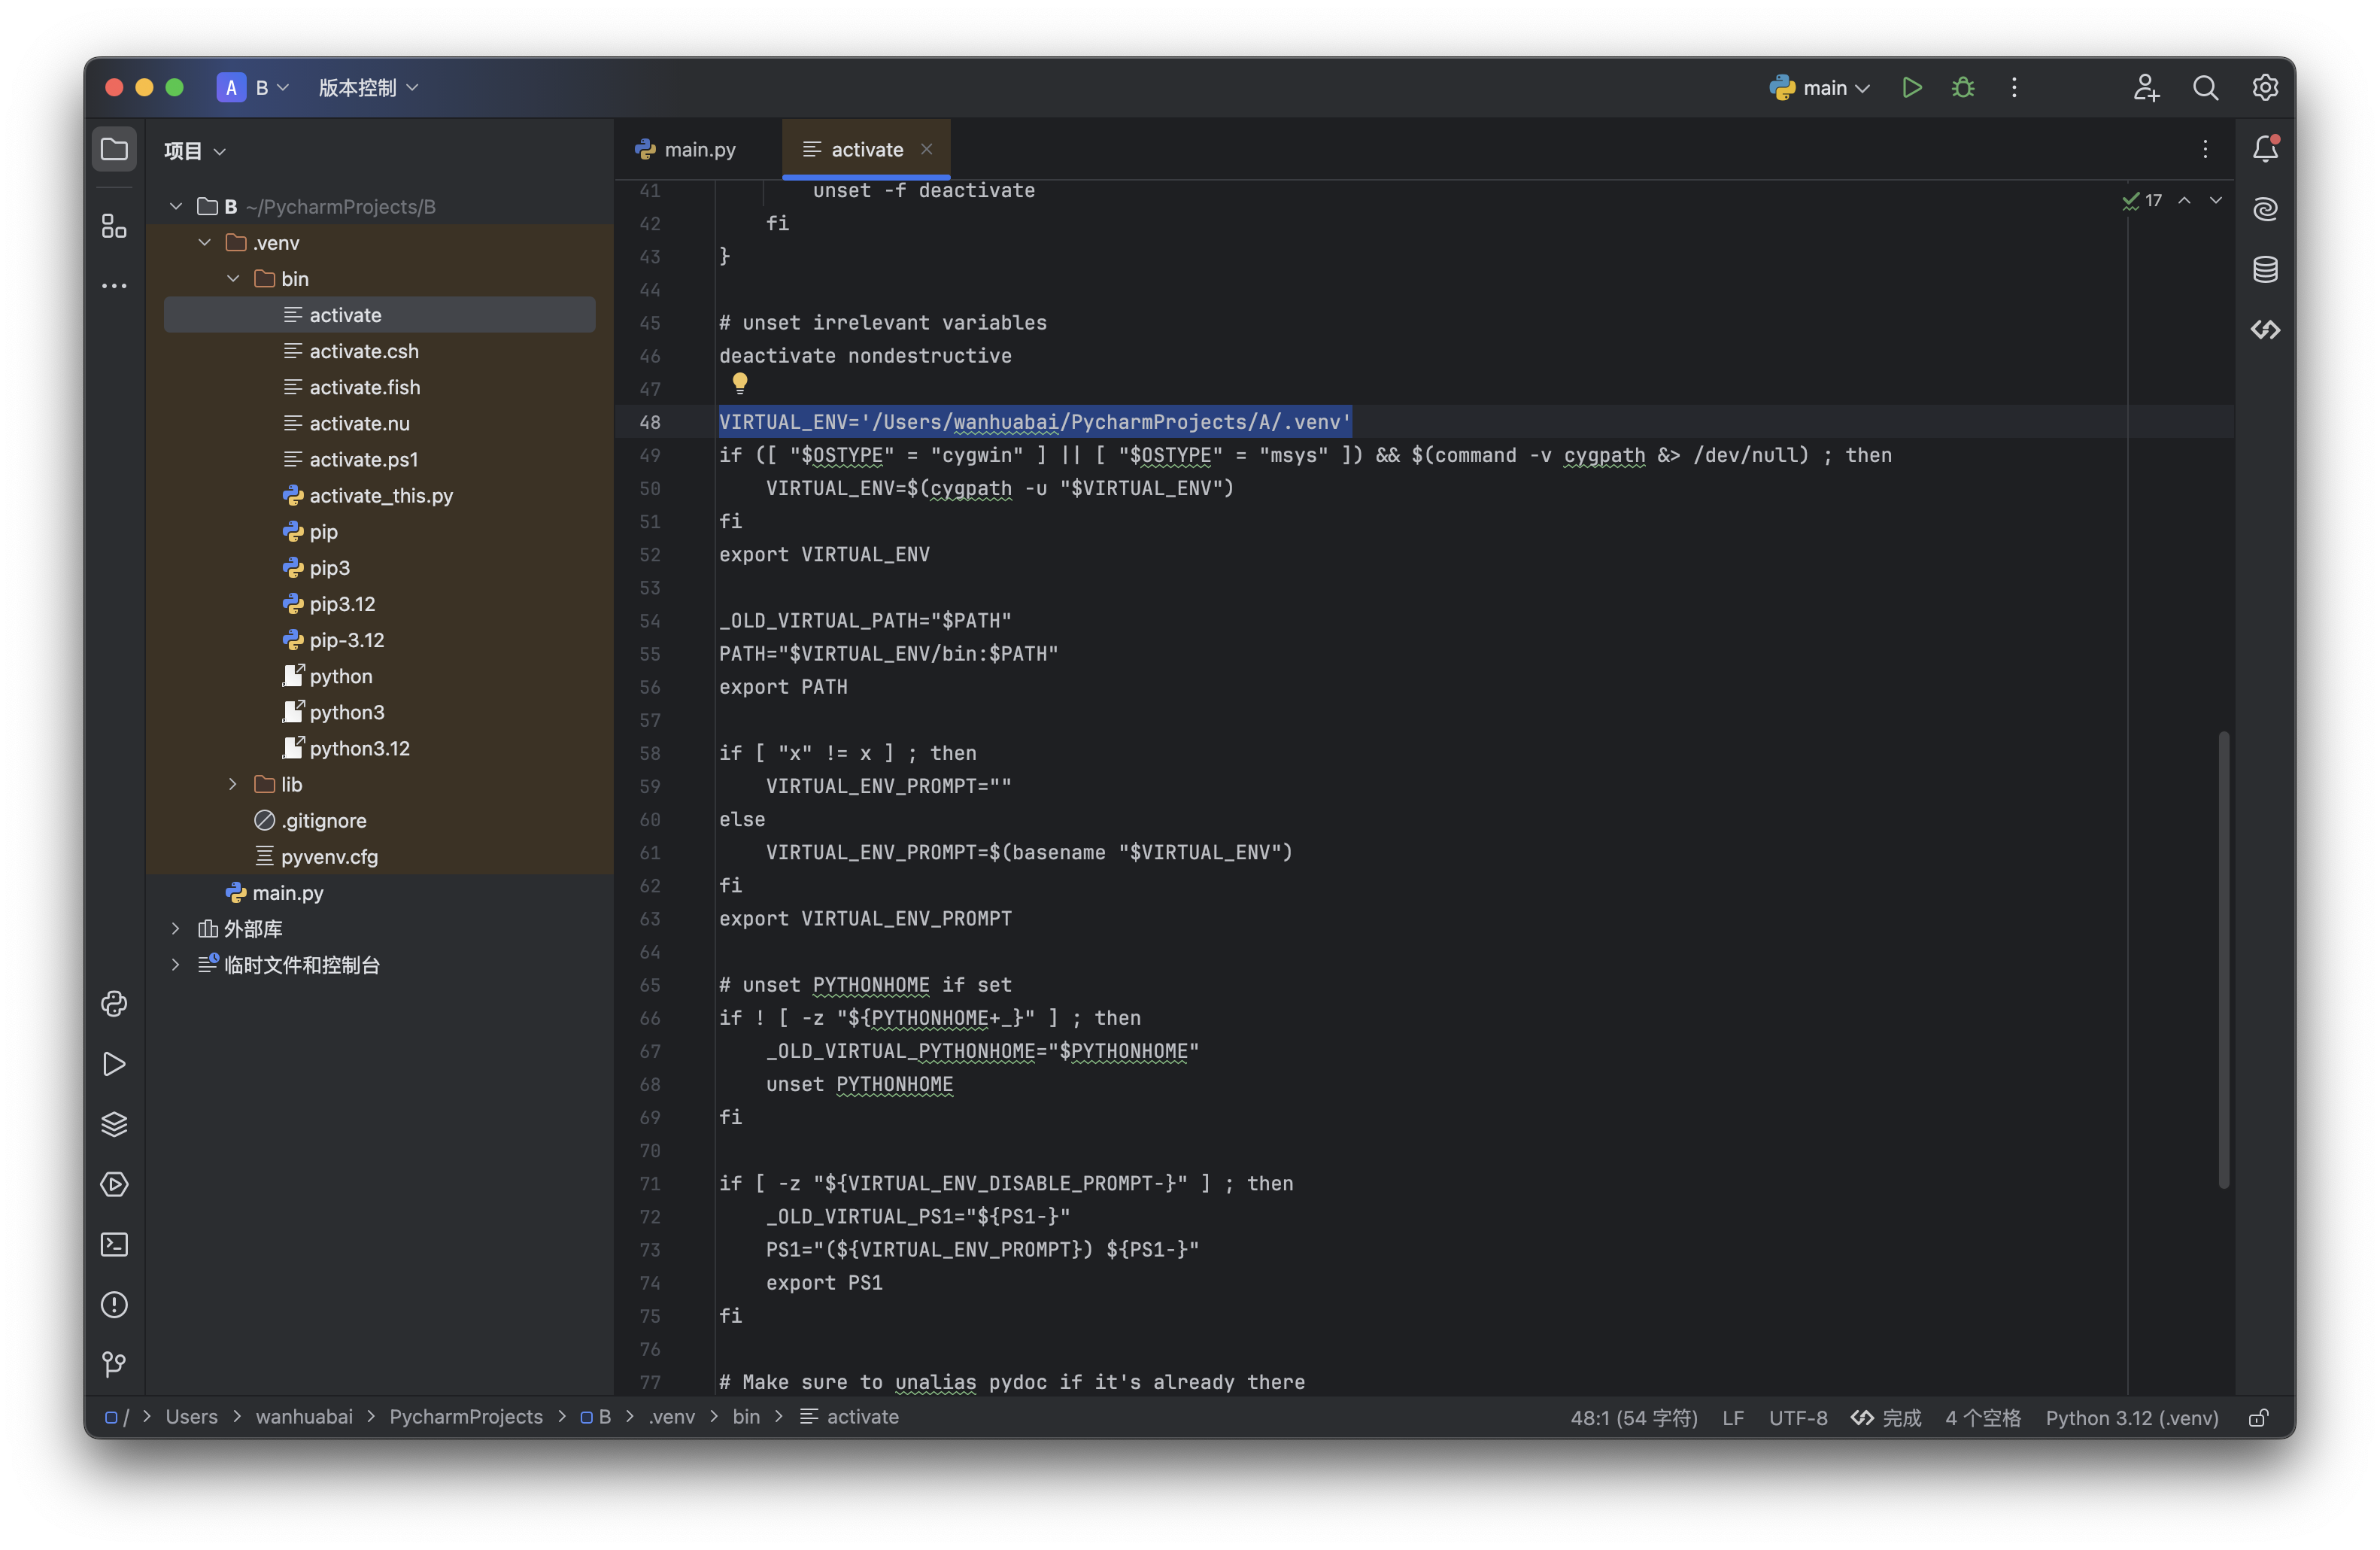Click the intention lightbulb on line 47
This screenshot has height=1550, width=2380.
click(x=740, y=383)
